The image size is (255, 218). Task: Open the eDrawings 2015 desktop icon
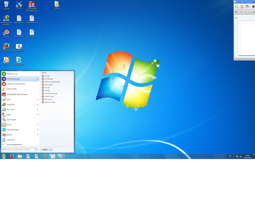click(x=6, y=19)
